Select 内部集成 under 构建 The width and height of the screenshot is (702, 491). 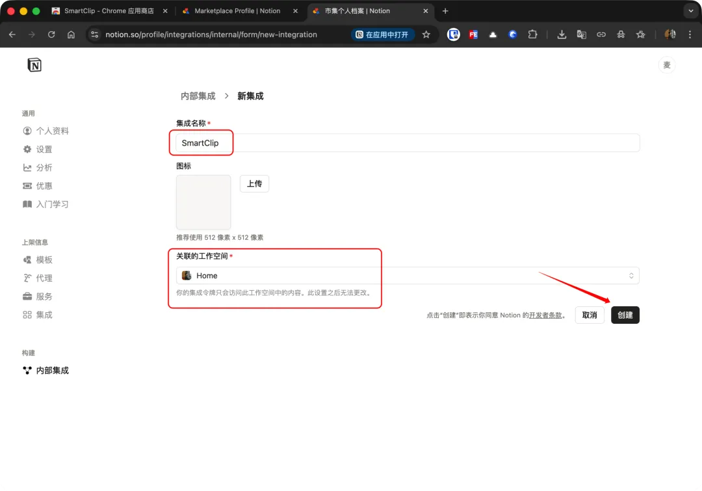[x=45, y=371]
